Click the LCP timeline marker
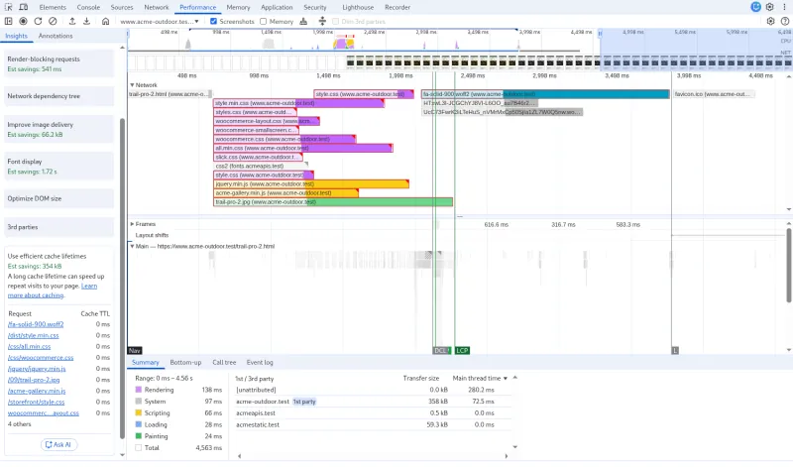The height and width of the screenshot is (467, 793). point(462,351)
